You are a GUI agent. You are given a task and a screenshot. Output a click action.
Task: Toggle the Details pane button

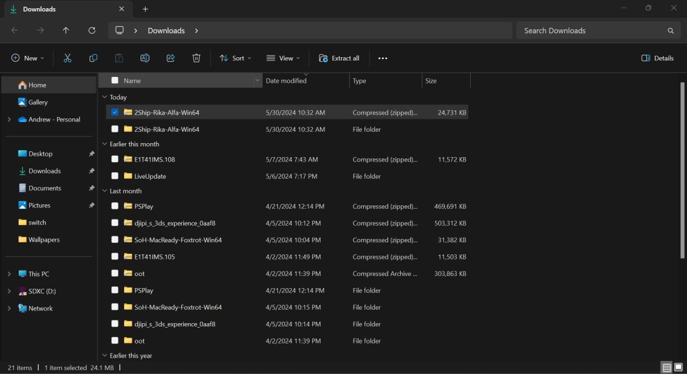657,58
